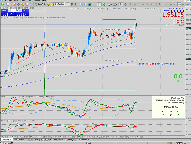Open the Charts menu
The image size is (191, 144).
click(23, 1)
